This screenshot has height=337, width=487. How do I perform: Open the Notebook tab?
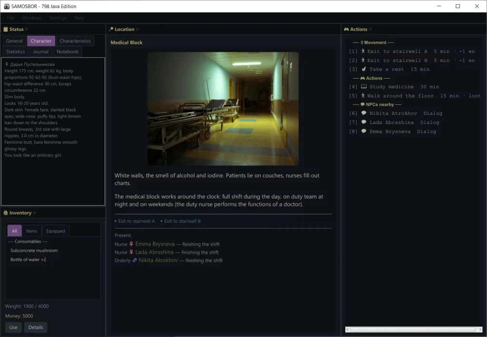coord(68,51)
